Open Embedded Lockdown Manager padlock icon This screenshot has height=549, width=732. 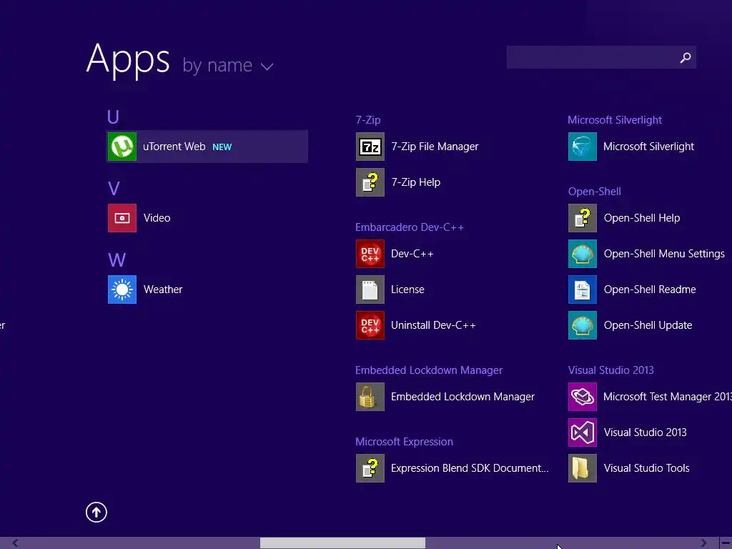[x=370, y=397]
